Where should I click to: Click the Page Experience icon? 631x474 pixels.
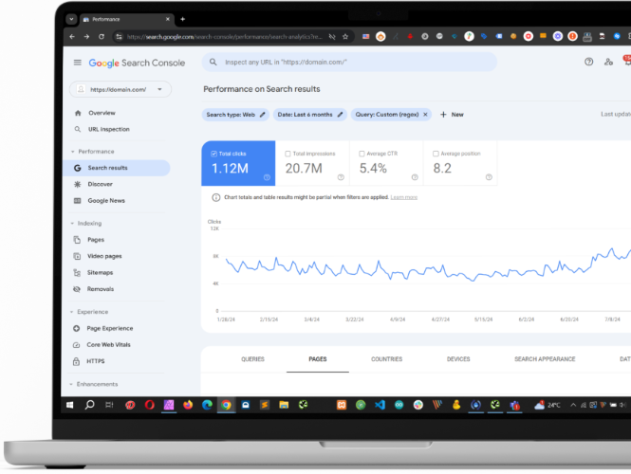point(76,328)
